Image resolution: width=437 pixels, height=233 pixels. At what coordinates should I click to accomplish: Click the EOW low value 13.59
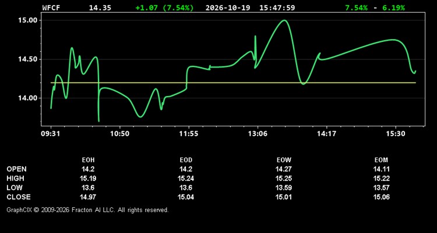coord(284,188)
